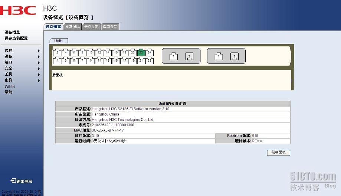
Task: Expand the 集群 menu arrow
Action: pos(39,81)
